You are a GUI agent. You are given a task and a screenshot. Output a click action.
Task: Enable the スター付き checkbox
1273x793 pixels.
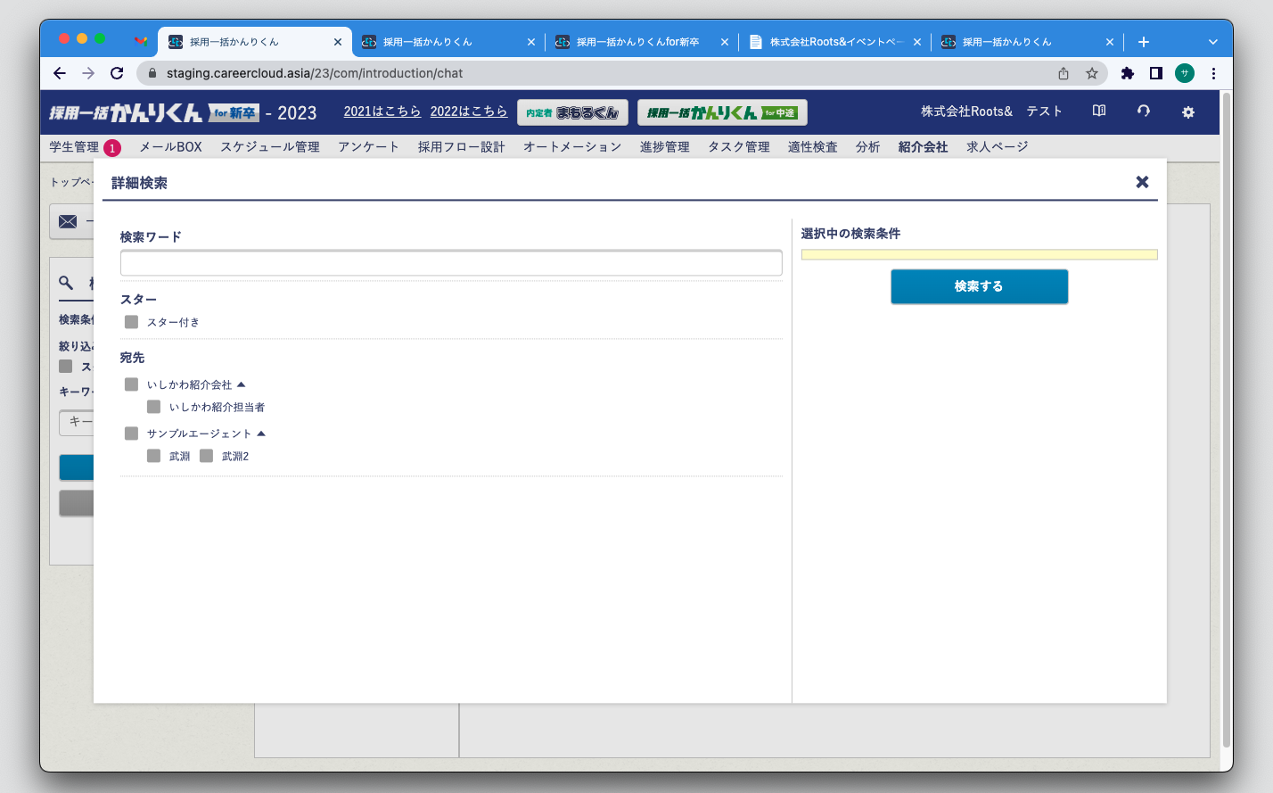[132, 322]
